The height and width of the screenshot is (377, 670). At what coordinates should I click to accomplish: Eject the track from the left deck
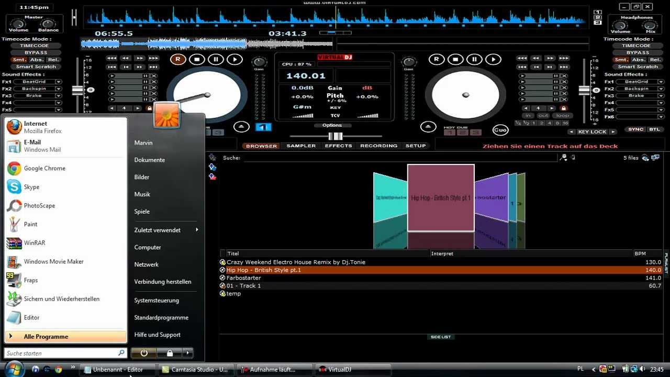point(241,127)
